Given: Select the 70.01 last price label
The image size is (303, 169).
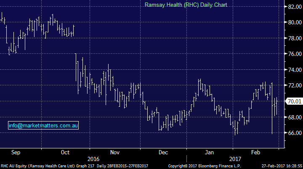Looking at the screenshot, I should [294, 101].
